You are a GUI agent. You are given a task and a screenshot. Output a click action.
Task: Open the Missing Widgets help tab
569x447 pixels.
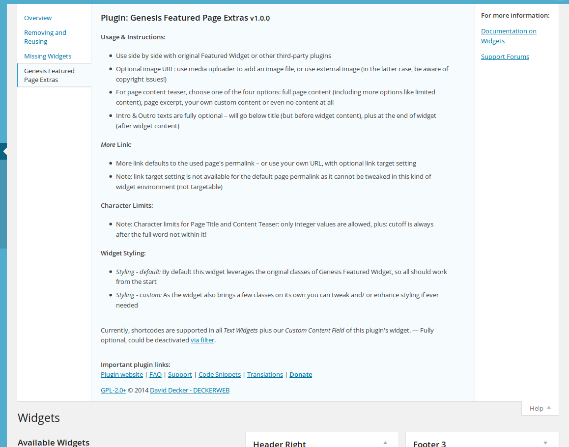(x=48, y=56)
